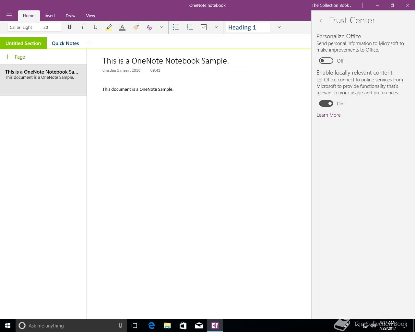Add a to-do checkbox tag

[x=204, y=27]
